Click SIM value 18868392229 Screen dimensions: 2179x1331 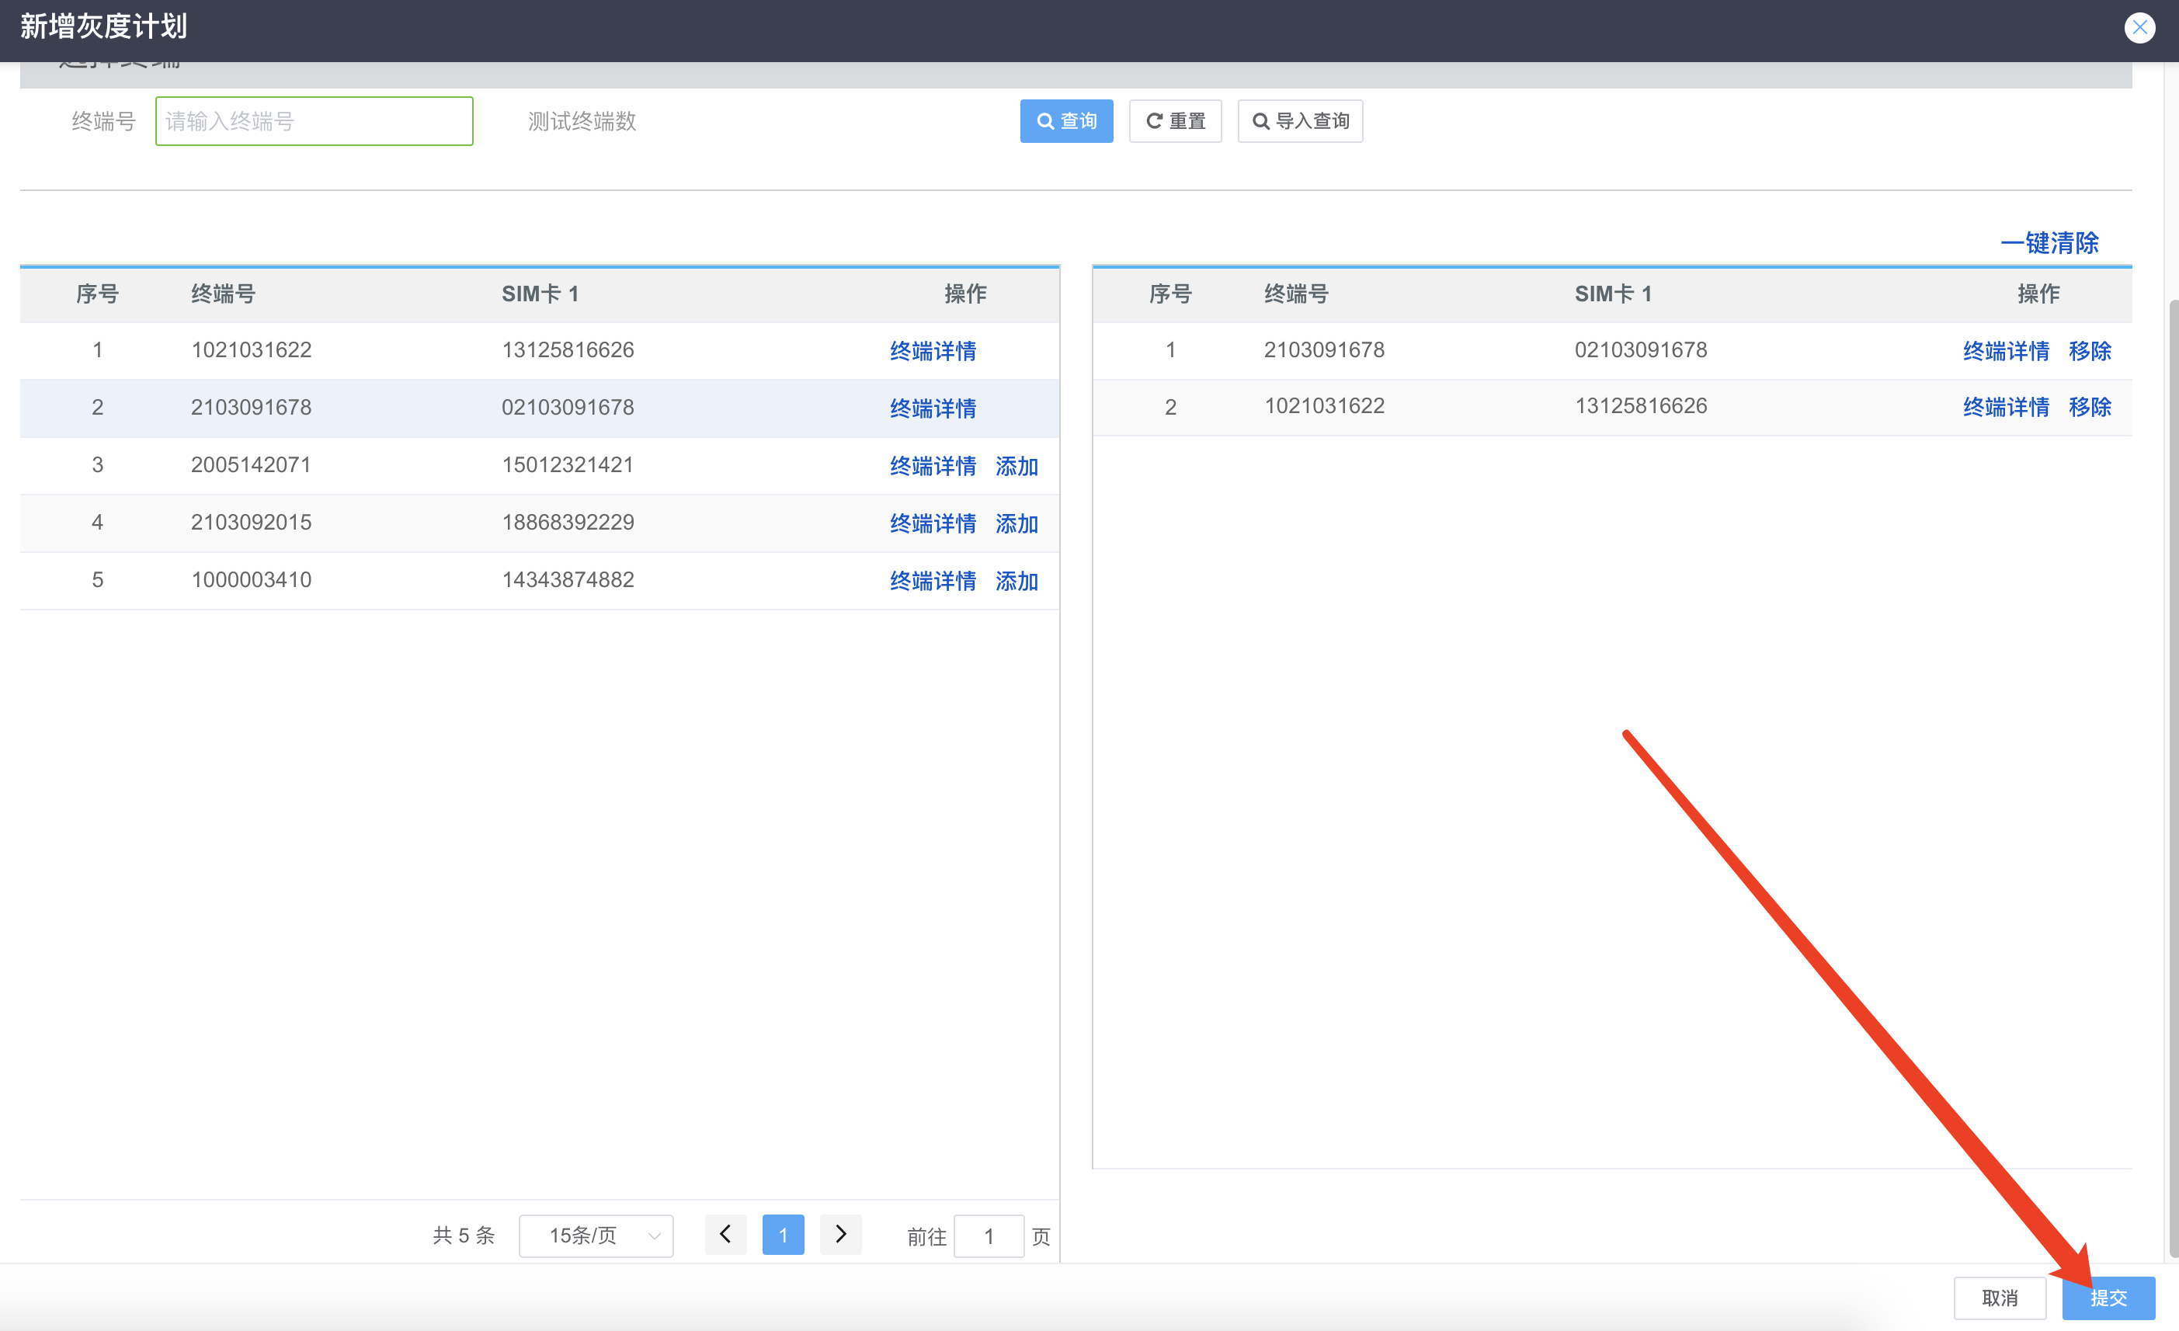coord(568,523)
